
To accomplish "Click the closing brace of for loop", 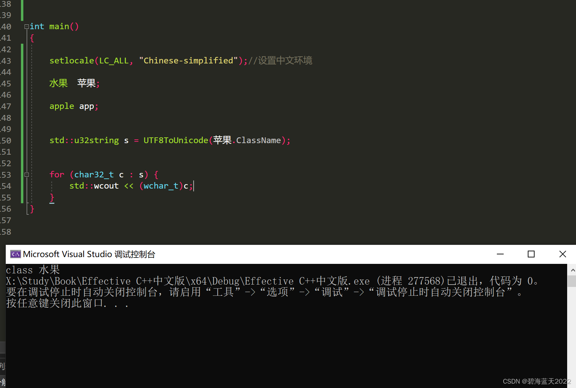I will [52, 197].
